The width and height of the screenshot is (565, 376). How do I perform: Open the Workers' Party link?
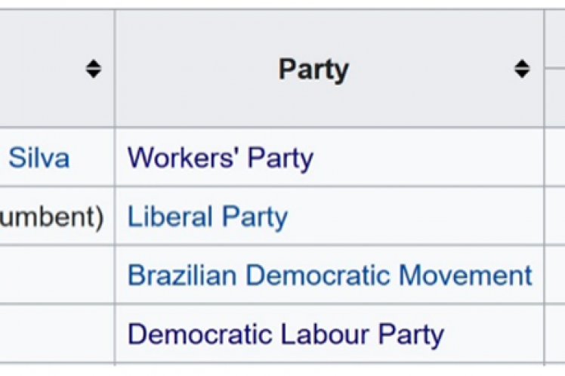pos(220,158)
